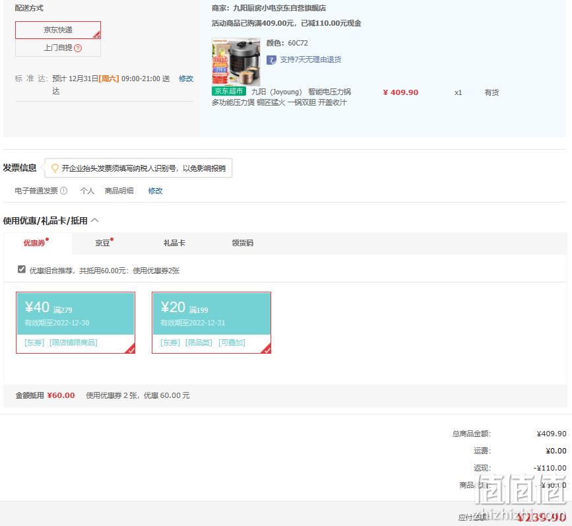Click 修改 link for invoice info
Screen dimensions: 572x526
click(155, 191)
